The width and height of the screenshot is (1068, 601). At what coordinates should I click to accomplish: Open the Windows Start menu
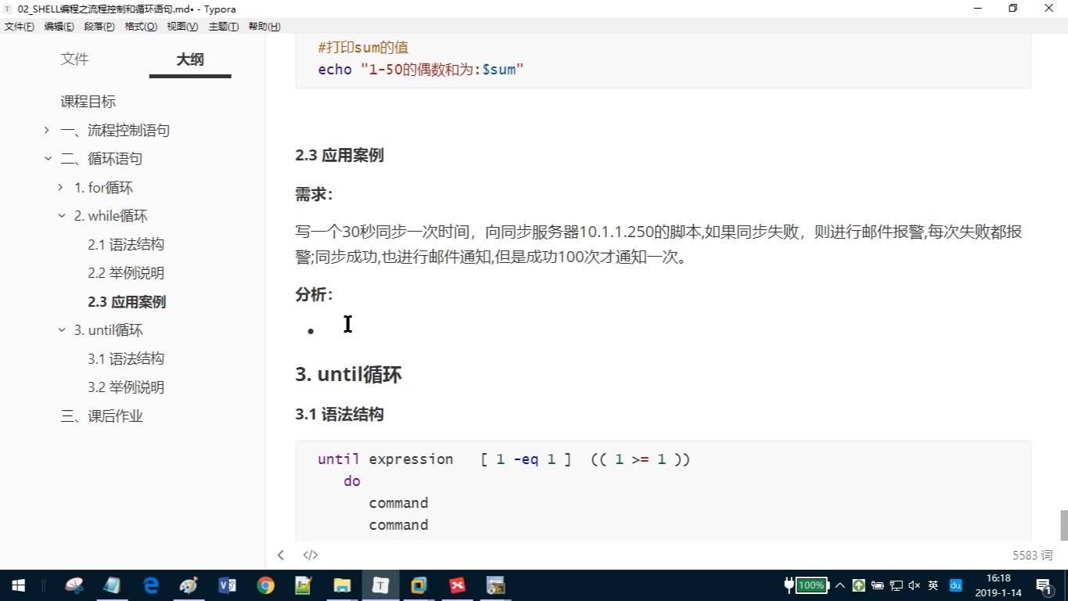click(19, 585)
